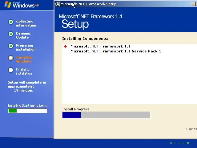The height and width of the screenshot is (148, 197).
Task: Click the 'Installing Start menu items' status text
Action: (x=27, y=105)
